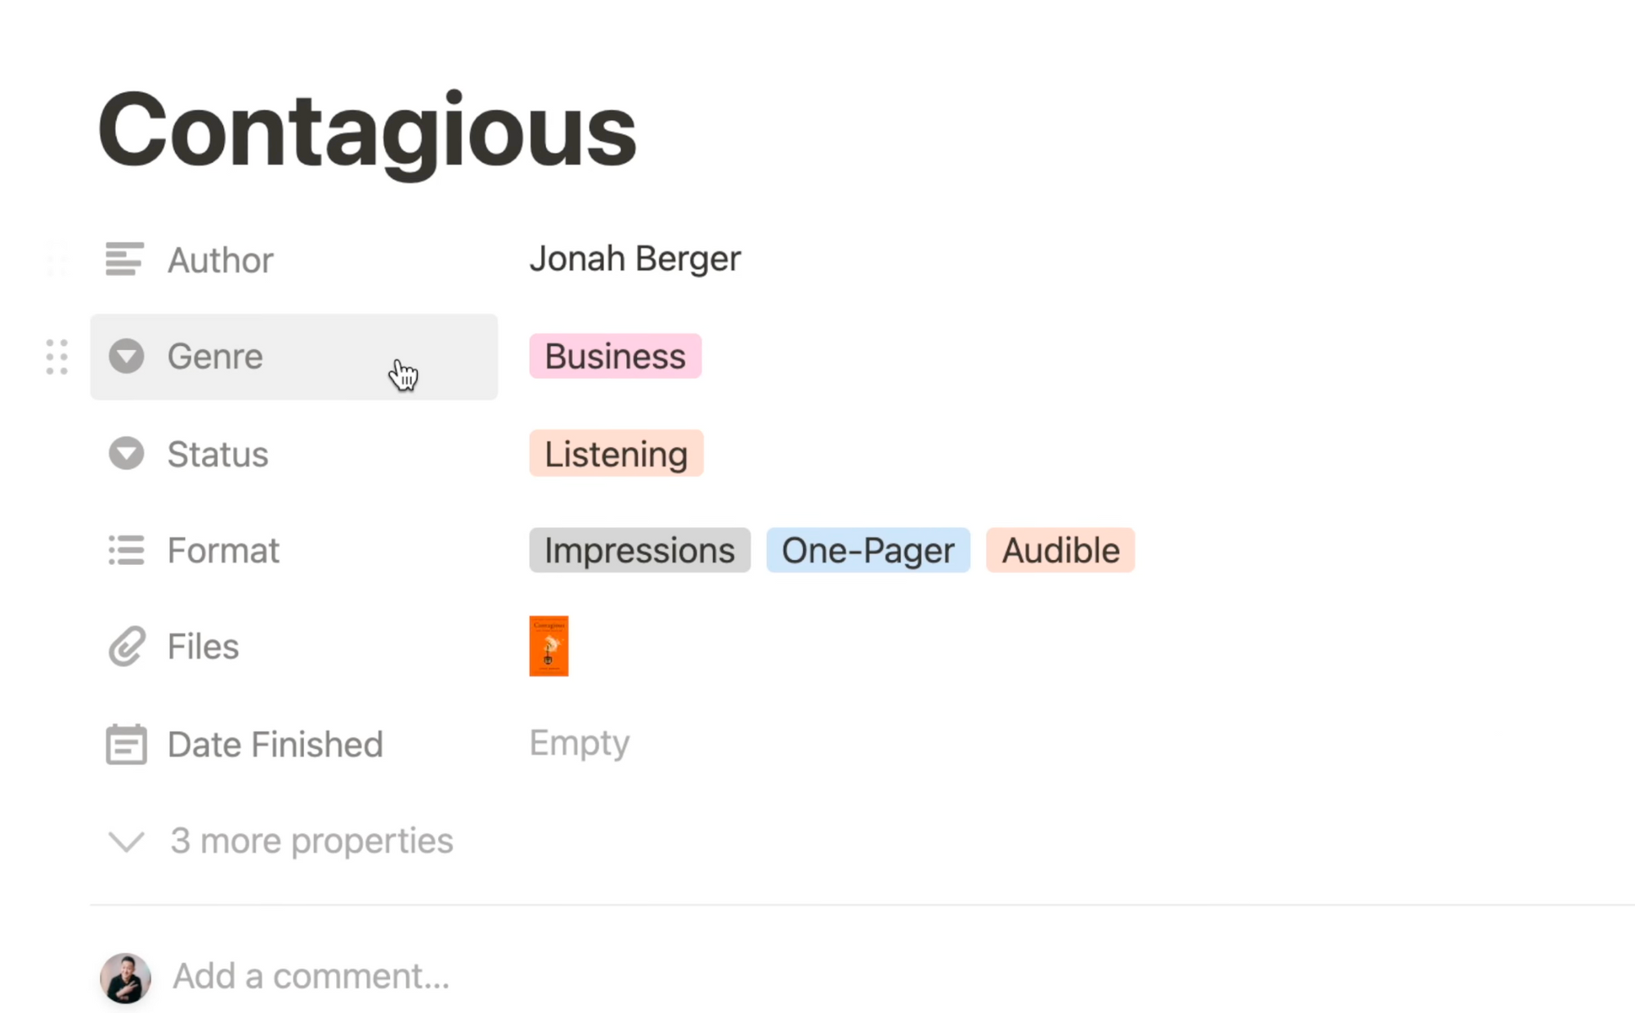1635x1013 pixels.
Task: Click the Empty Date Finished value
Action: pyautogui.click(x=579, y=743)
